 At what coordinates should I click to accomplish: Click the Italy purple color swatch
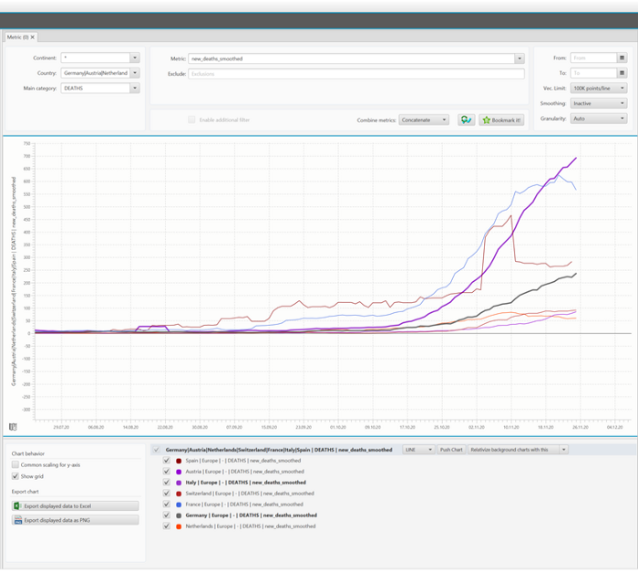(179, 483)
